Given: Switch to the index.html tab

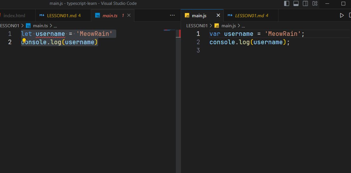Looking at the screenshot, I should (x=14, y=15).
